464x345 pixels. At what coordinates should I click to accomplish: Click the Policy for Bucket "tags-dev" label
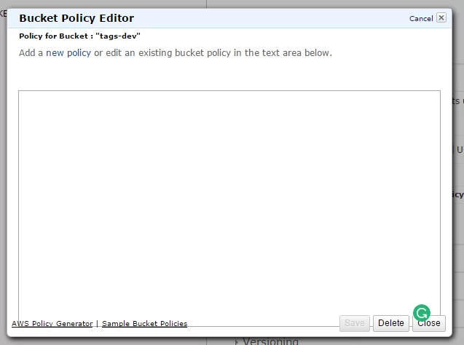pyautogui.click(x=79, y=36)
